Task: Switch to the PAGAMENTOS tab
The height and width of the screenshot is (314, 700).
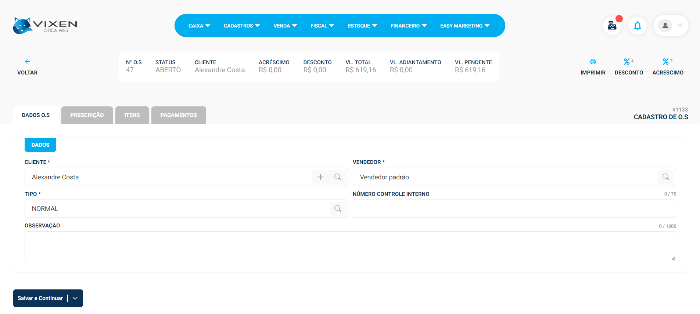Action: point(179,115)
